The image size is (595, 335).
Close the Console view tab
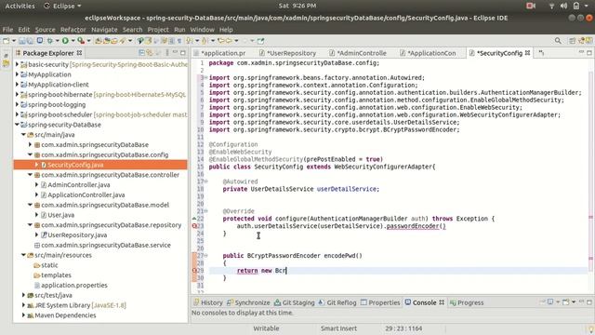[x=442, y=302]
